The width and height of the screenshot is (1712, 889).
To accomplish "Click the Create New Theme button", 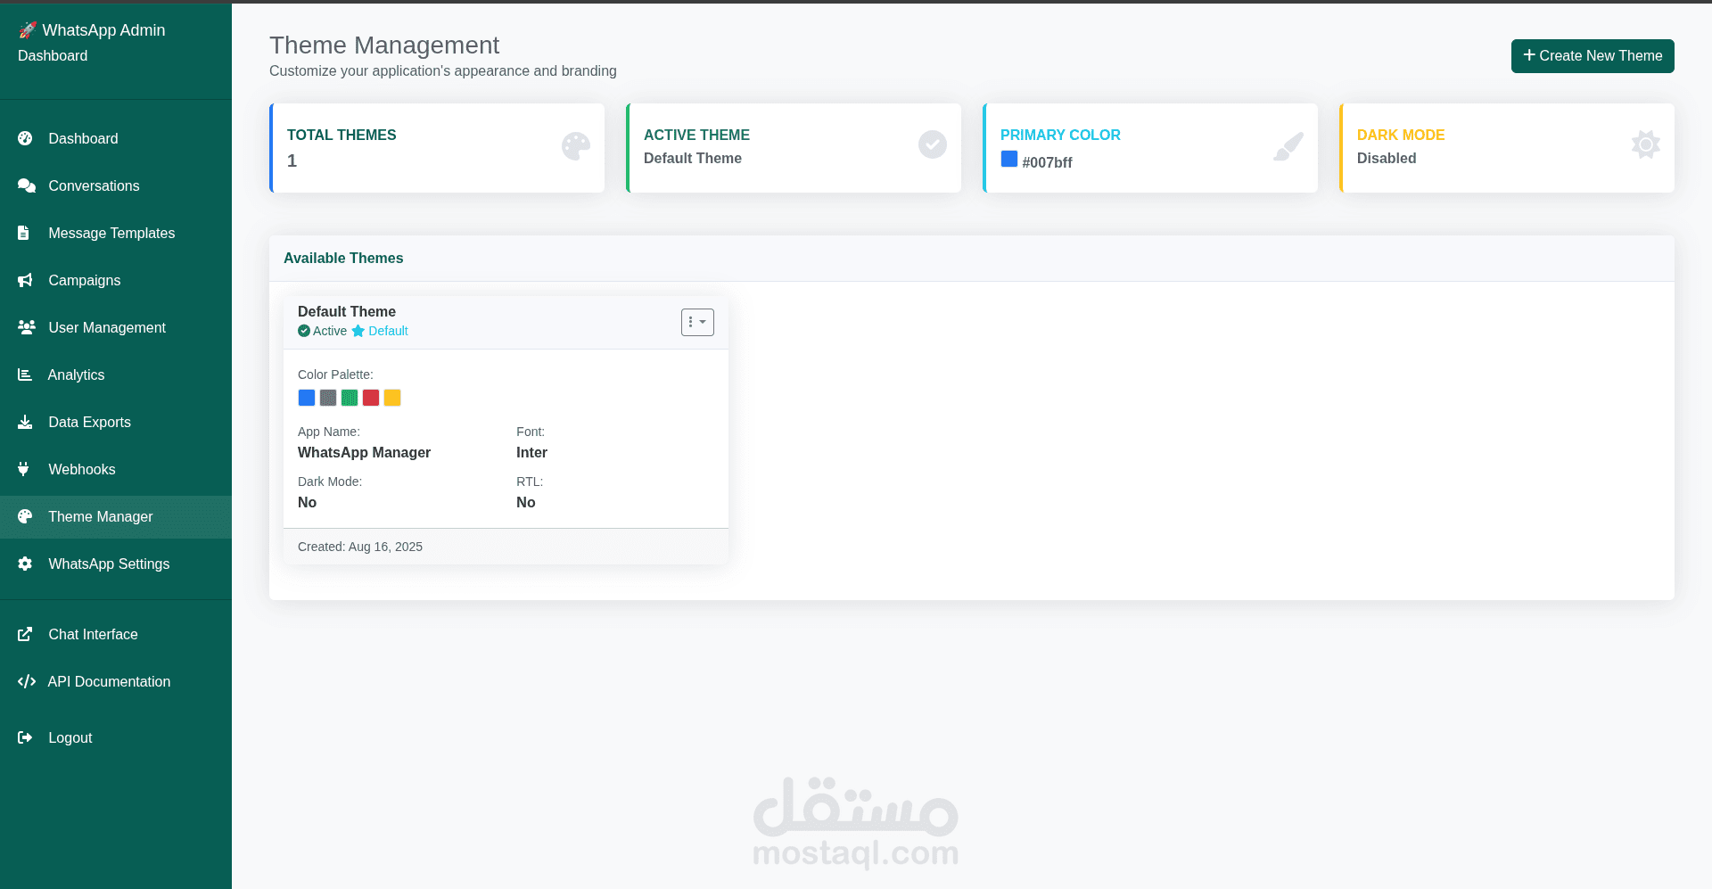I will click(x=1593, y=55).
